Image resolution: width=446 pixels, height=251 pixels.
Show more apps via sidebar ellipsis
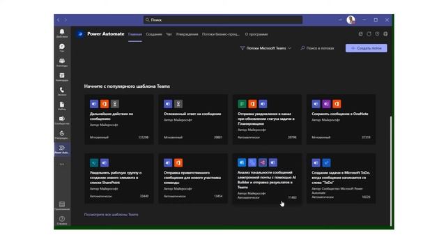pyautogui.click(x=62, y=165)
